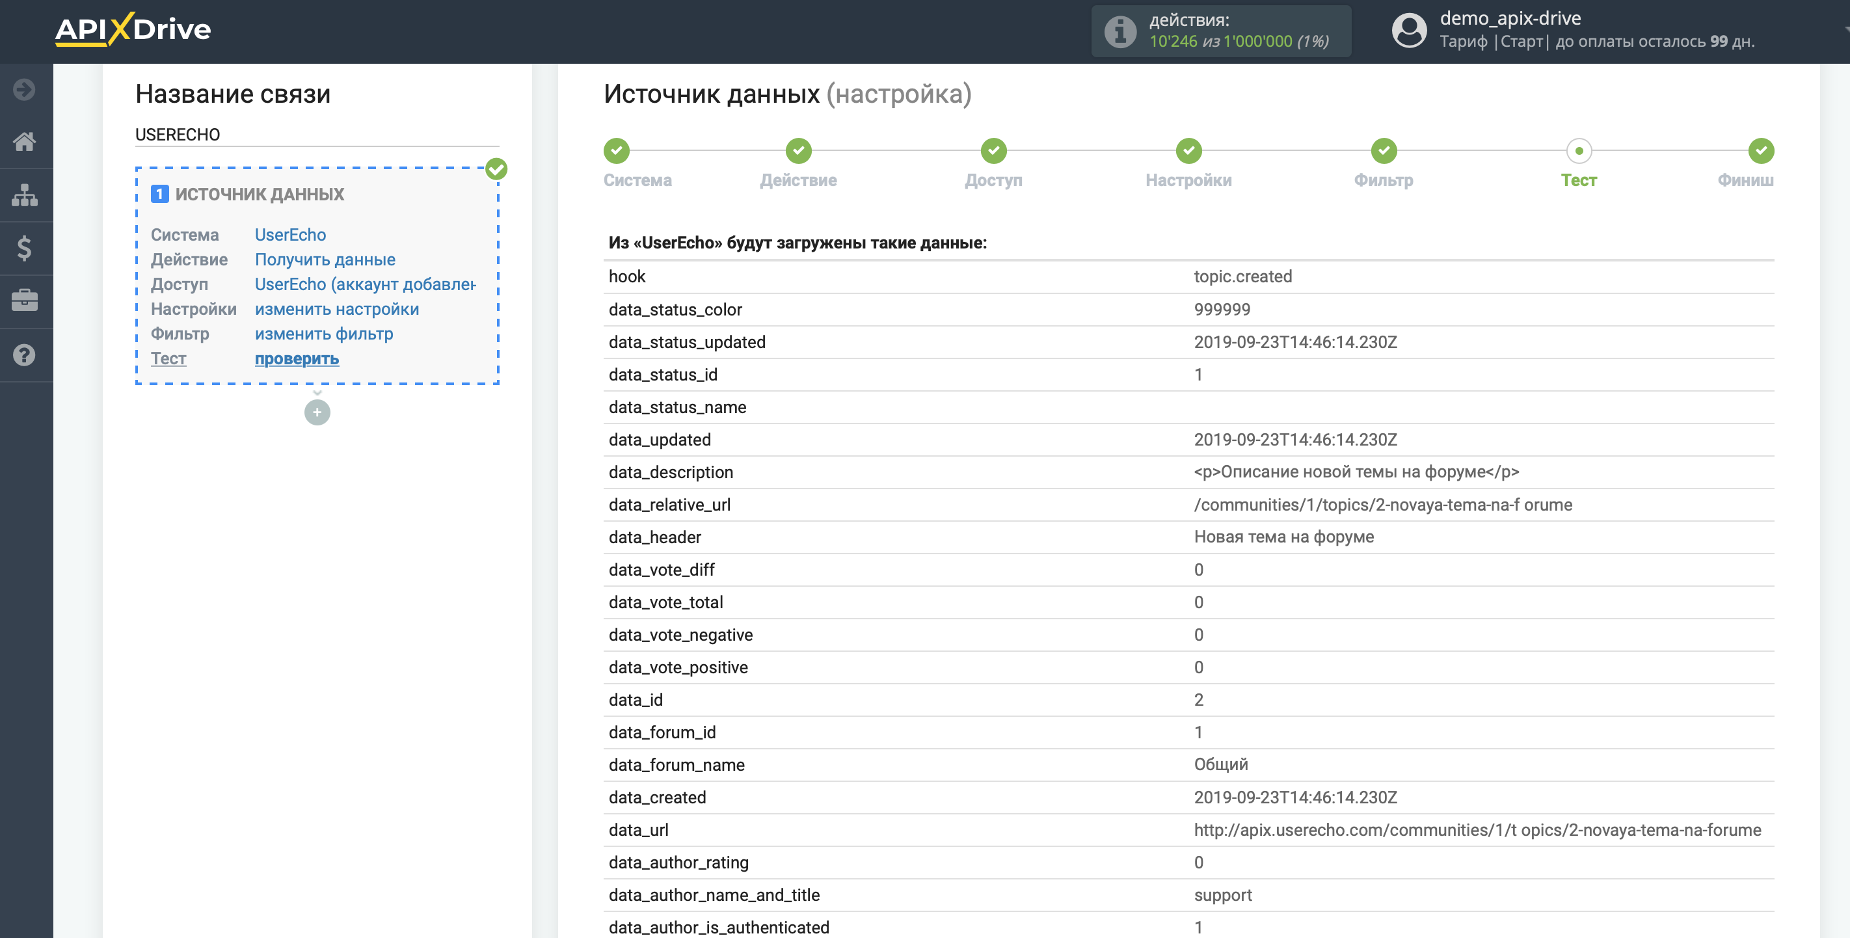Go to the Фильтр step label
1850x938 pixels.
click(1384, 180)
